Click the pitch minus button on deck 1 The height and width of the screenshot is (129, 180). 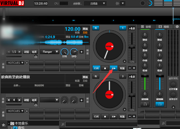130,68
